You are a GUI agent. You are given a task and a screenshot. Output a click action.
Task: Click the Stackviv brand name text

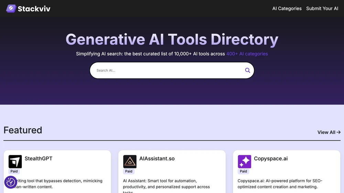tap(34, 9)
